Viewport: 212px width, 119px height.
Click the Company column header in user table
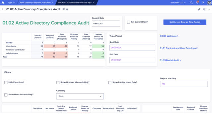97,108
